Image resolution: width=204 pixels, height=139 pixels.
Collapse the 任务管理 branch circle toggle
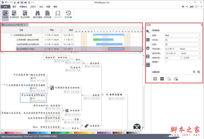[x=63, y=110]
